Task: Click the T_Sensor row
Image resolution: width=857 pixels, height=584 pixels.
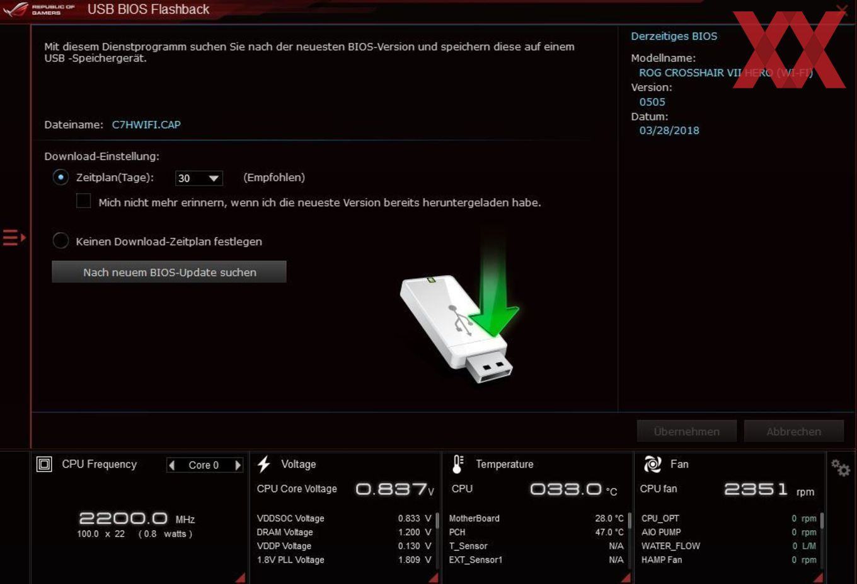Action: 536,546
